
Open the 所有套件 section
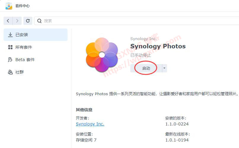coord(24,47)
